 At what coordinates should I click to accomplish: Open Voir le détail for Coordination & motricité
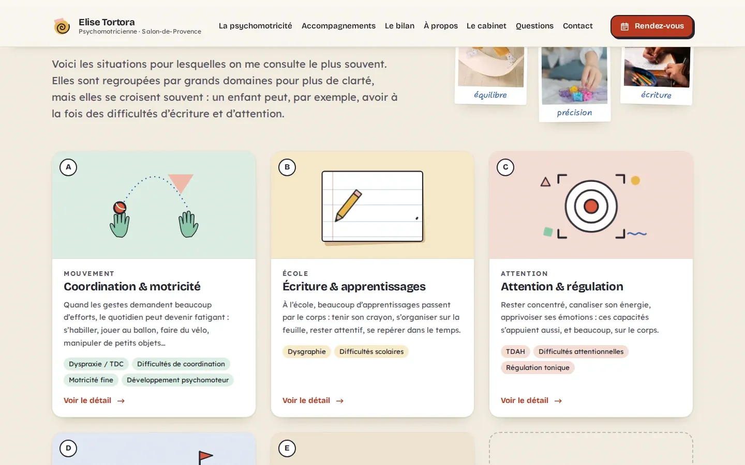[x=94, y=400]
